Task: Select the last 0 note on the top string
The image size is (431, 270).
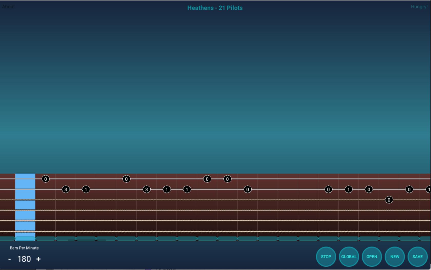Action: tap(227, 179)
